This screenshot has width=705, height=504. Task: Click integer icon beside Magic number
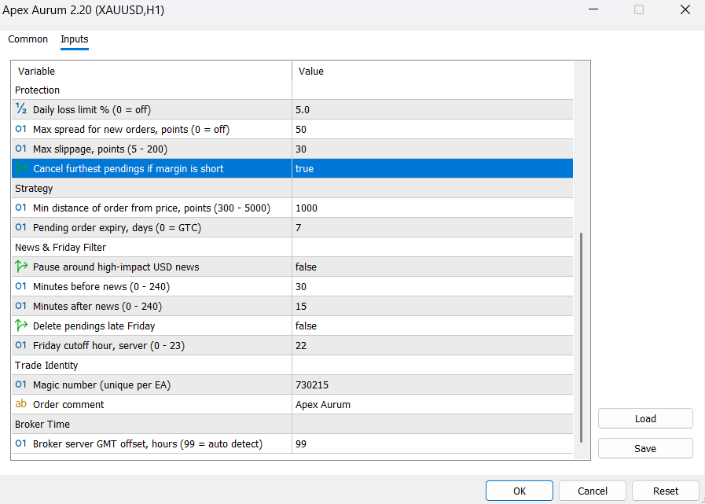21,384
